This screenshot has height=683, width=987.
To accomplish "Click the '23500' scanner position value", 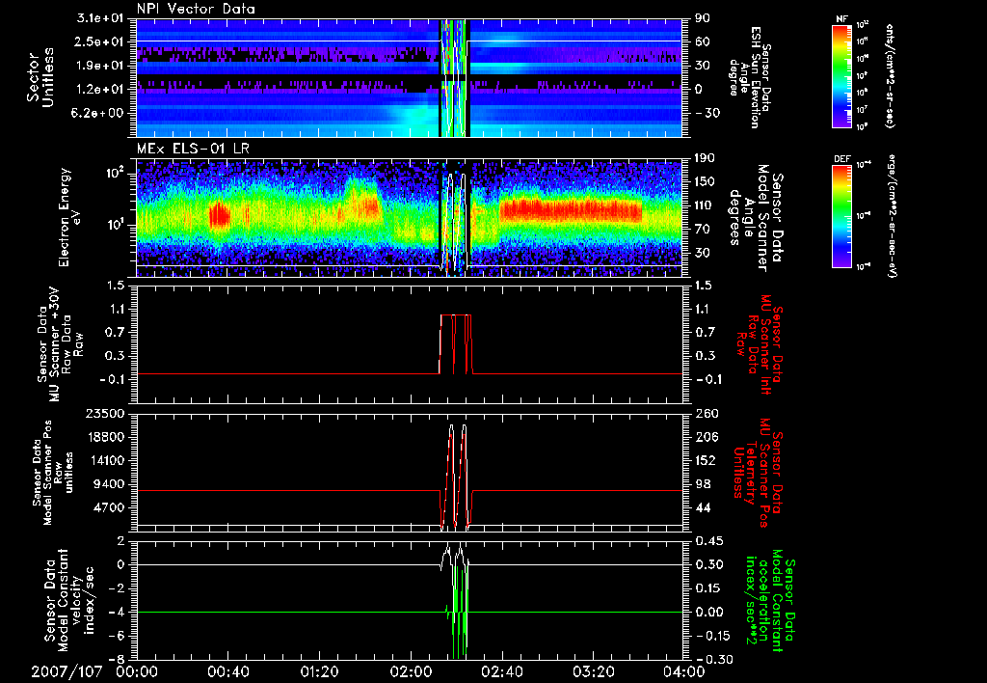I will coord(106,414).
